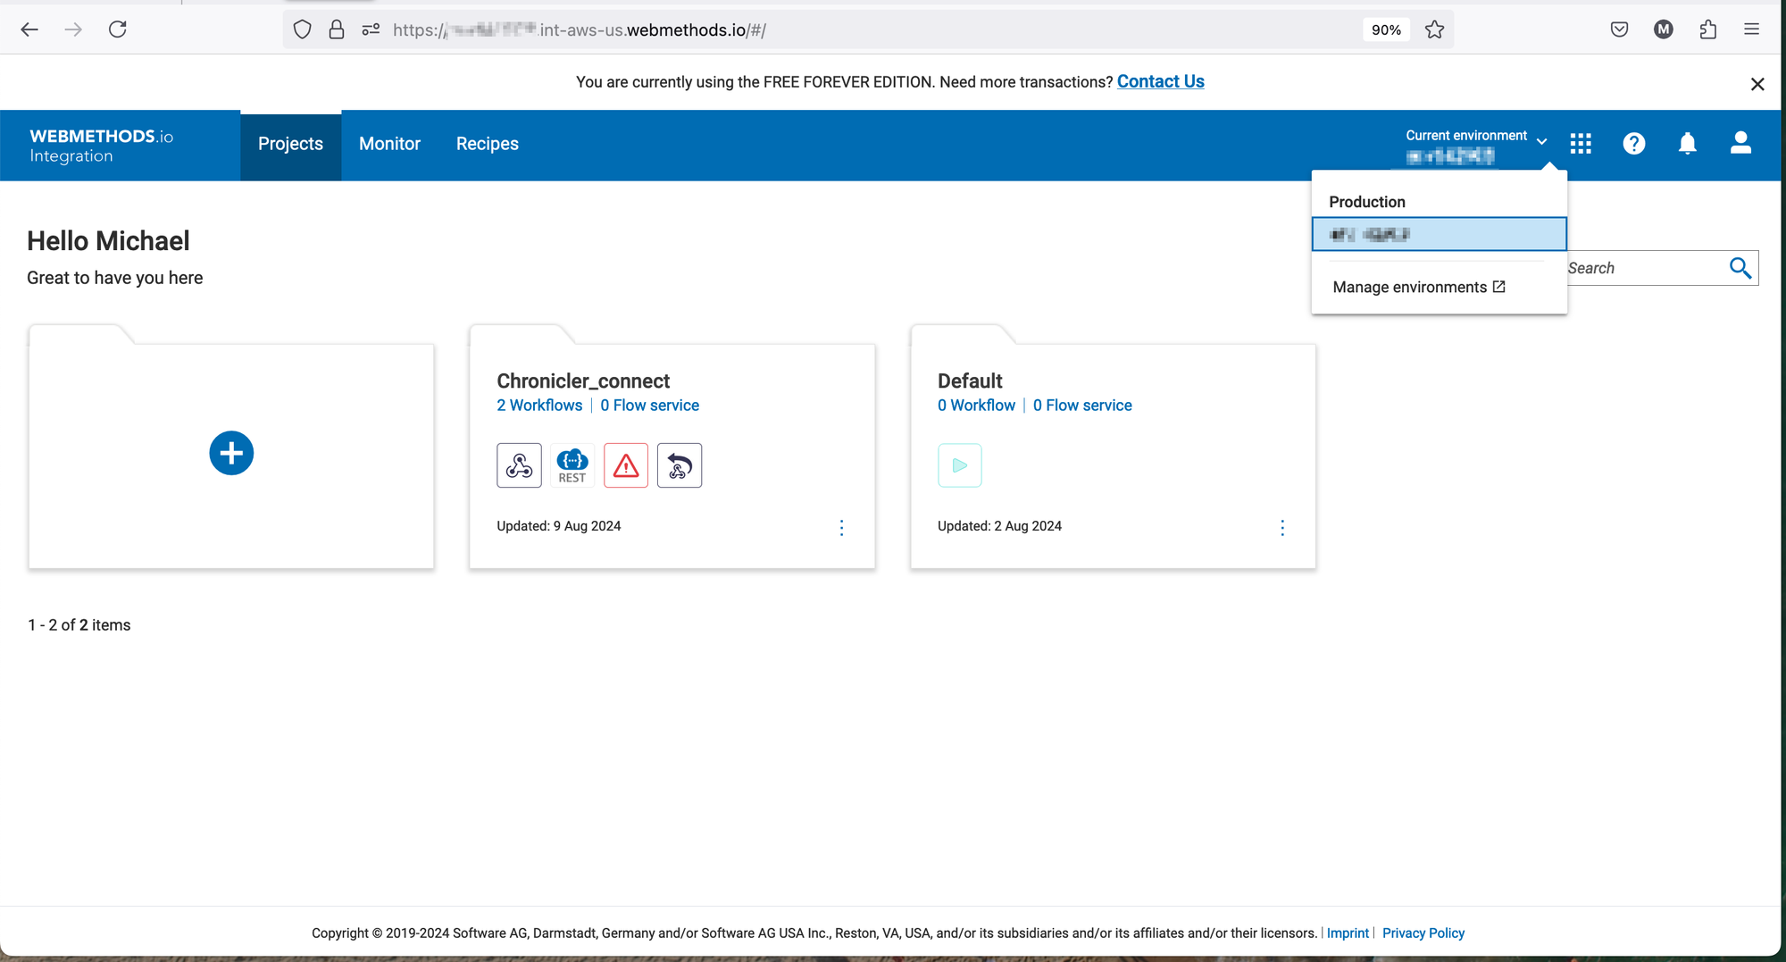Click the blue plus icon to add project
Viewport: 1786px width, 962px height.
231,453
